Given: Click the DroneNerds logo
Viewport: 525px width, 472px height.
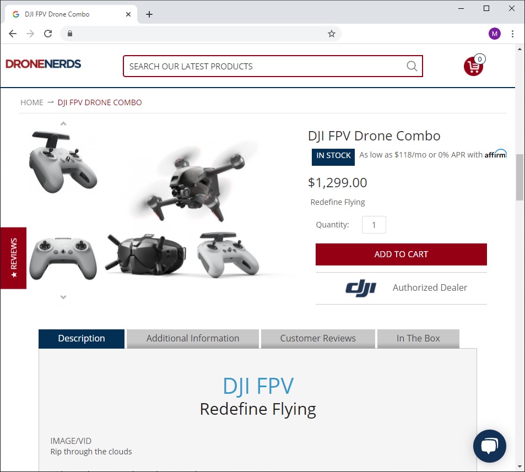Looking at the screenshot, I should 43,64.
